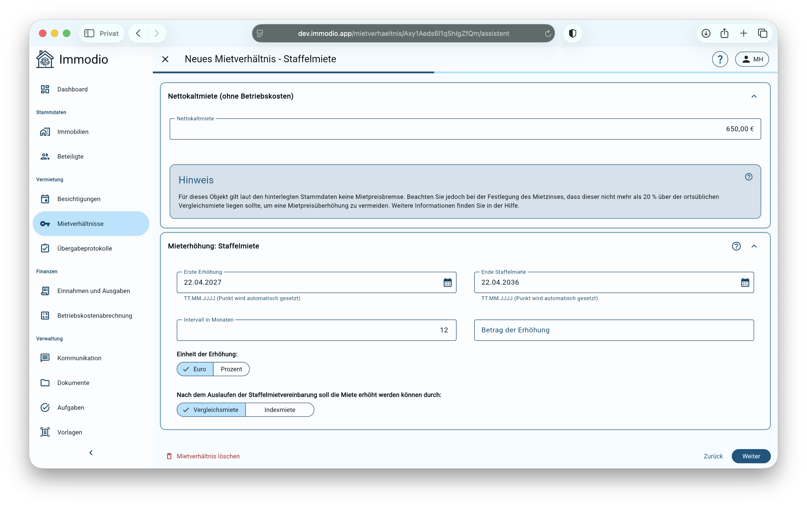Viewport: 807px width, 507px height.
Task: Select Prozent as unit of increase
Action: [231, 369]
